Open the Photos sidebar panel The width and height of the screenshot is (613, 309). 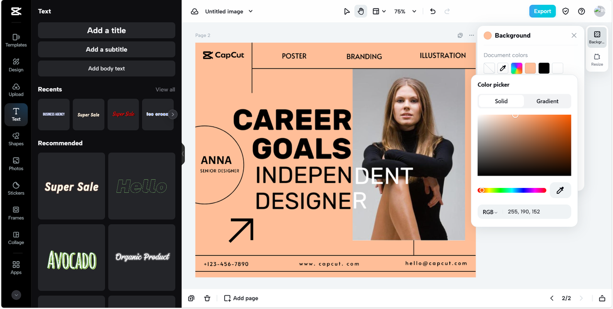tap(16, 164)
